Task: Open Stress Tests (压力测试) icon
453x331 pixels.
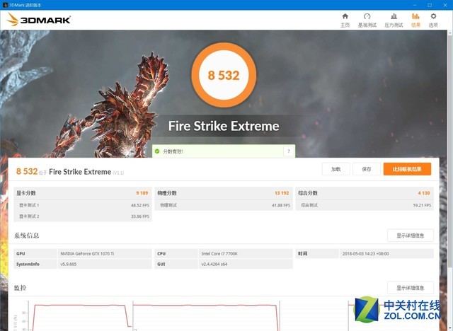Action: pyautogui.click(x=394, y=19)
